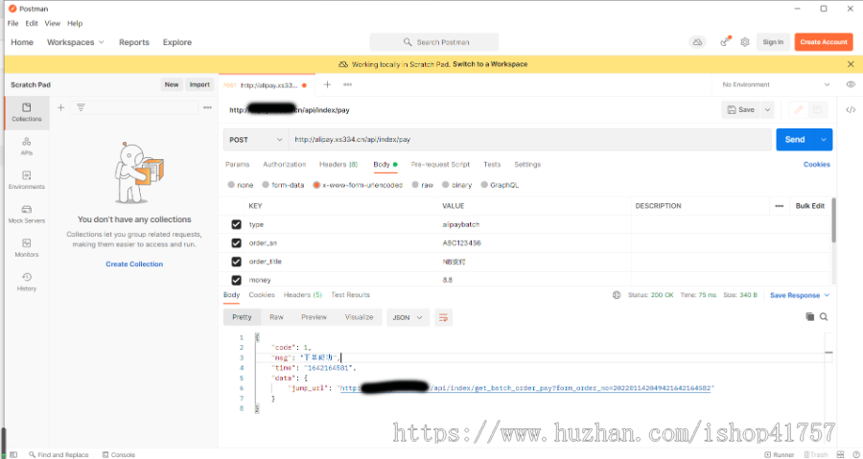Switch to response Raw view tab

(276, 317)
